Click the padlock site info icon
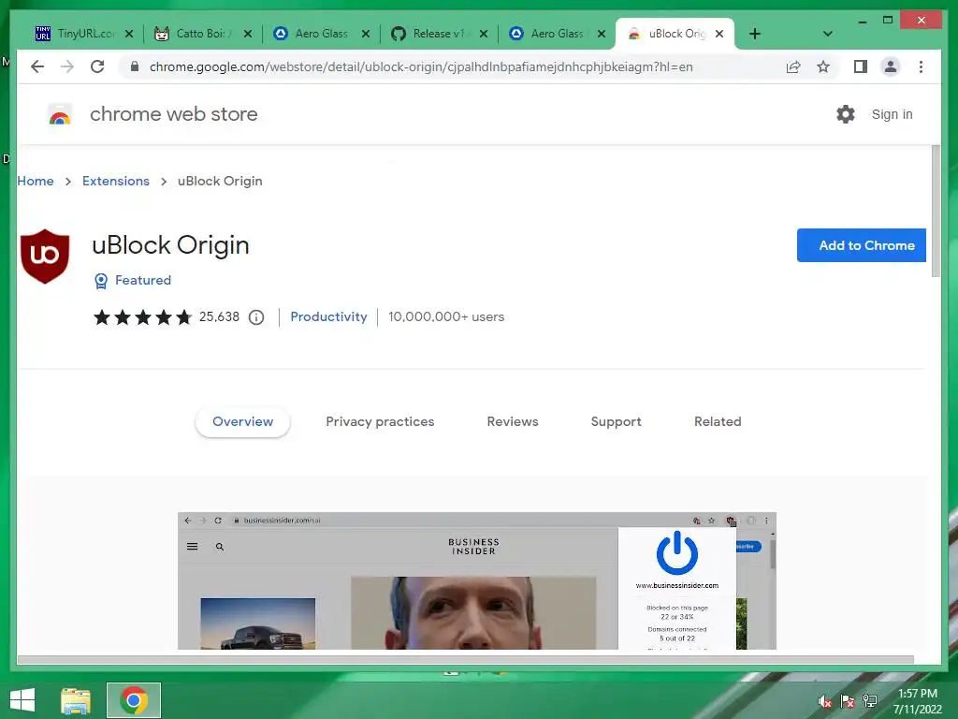The height and width of the screenshot is (719, 958). tap(135, 66)
